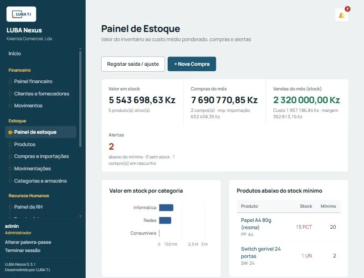This screenshot has height=278, width=364.
Task: Select Painel de estoque in sidebar
Action: [x=41, y=132]
